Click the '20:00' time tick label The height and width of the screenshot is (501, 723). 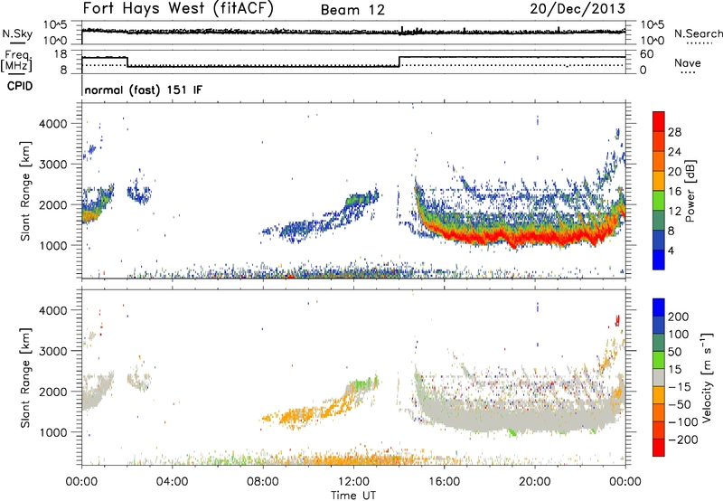point(535,481)
